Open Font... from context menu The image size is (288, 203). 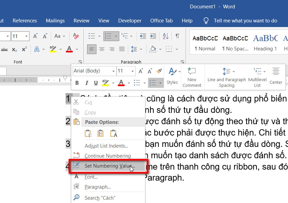108,177
